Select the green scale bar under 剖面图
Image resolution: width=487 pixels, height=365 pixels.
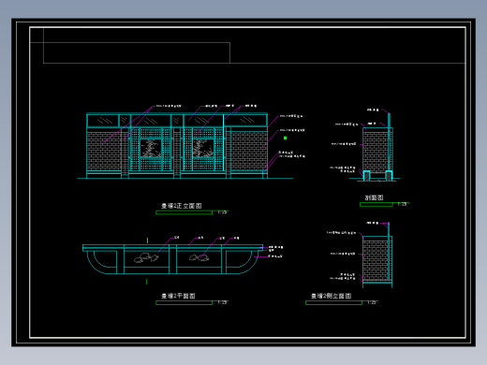coord(376,204)
